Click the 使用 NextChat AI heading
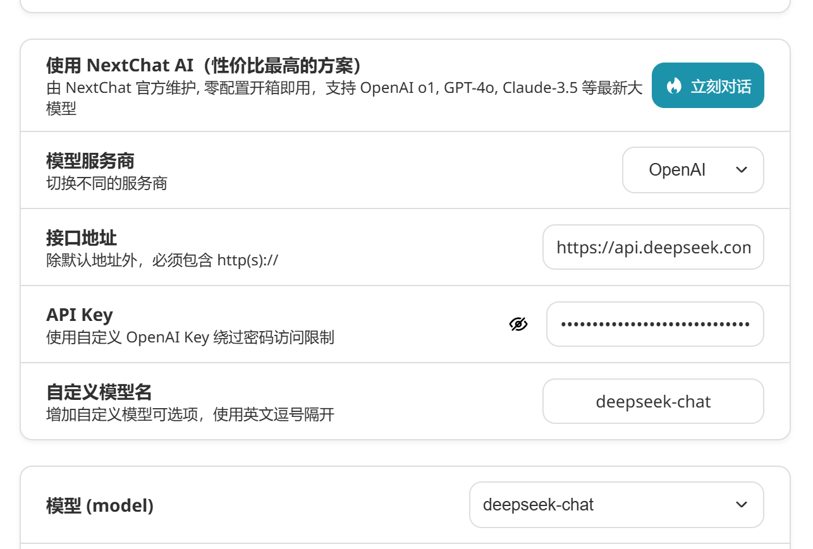 click(x=204, y=65)
